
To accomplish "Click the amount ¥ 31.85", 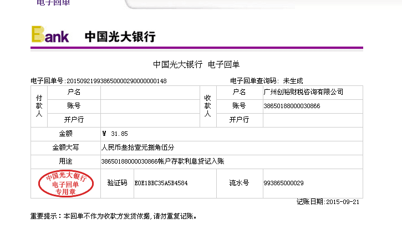I will (115, 134).
